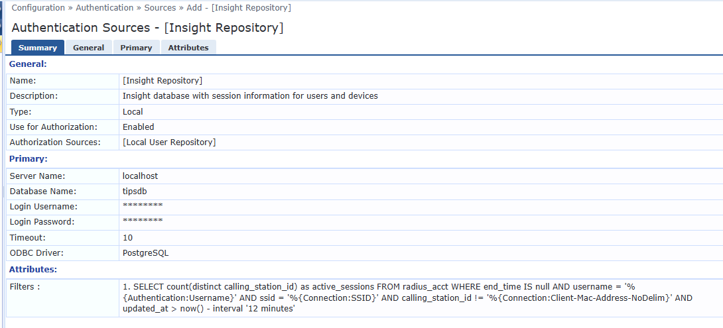Click the PostgreSQL ODBC driver value
The height and width of the screenshot is (328, 723).
pyautogui.click(x=146, y=252)
